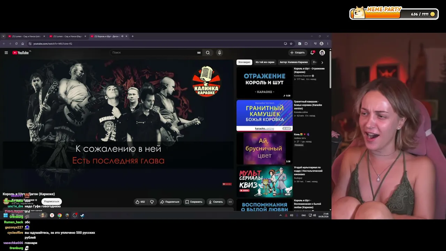Viewport: 446px width, 251px height.
Task: Click the 'Поделиться' share button
Action: tap(170, 202)
